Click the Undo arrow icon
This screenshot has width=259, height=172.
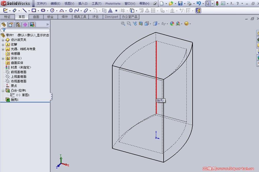coord(199,3)
